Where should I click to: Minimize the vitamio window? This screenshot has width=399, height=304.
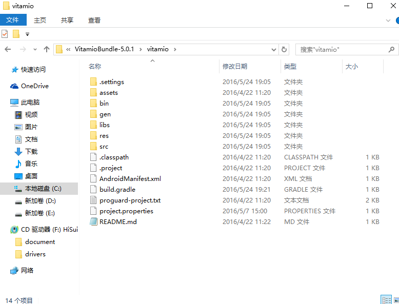click(347, 6)
